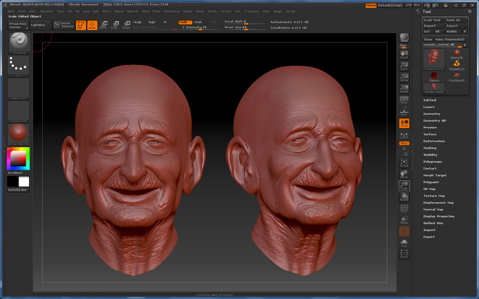This screenshot has width=479, height=299.
Task: Click the Scale view icon in right shelf
Action: point(404,186)
